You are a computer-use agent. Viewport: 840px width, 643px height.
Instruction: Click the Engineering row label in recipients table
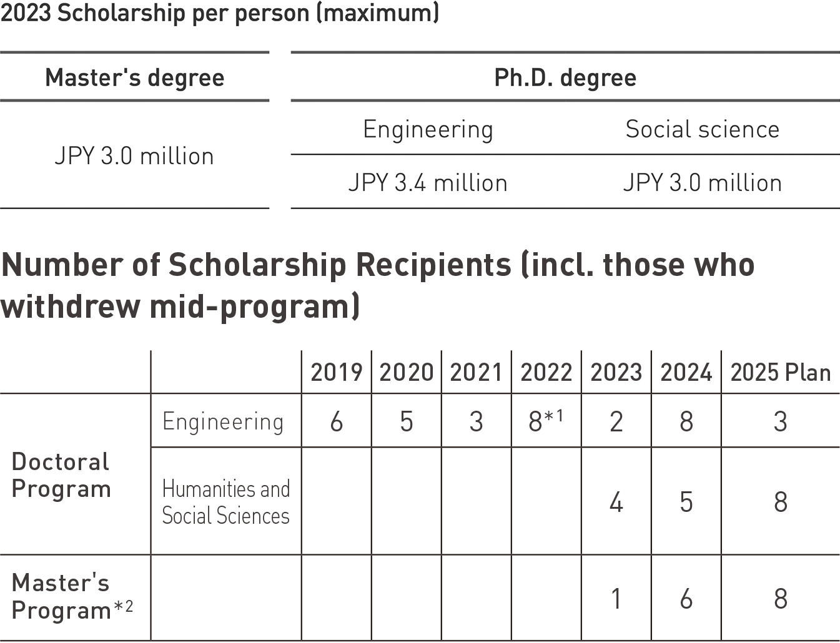point(223,422)
